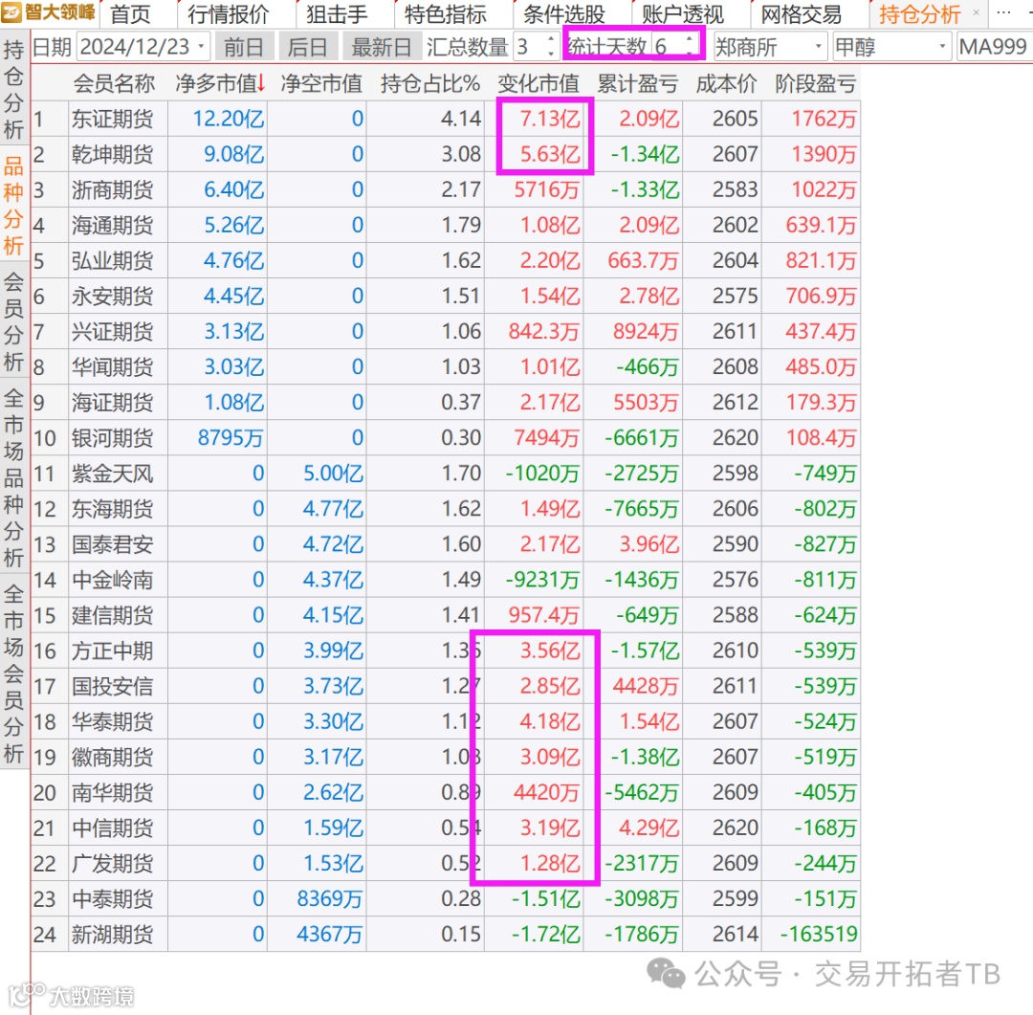Select 全市场会员分析 in the sidebar
Image resolution: width=1033 pixels, height=1015 pixels.
pyautogui.click(x=13, y=673)
